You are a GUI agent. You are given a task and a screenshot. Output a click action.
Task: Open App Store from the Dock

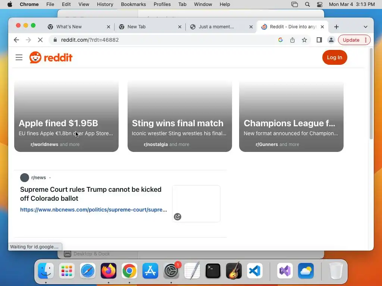(x=150, y=270)
